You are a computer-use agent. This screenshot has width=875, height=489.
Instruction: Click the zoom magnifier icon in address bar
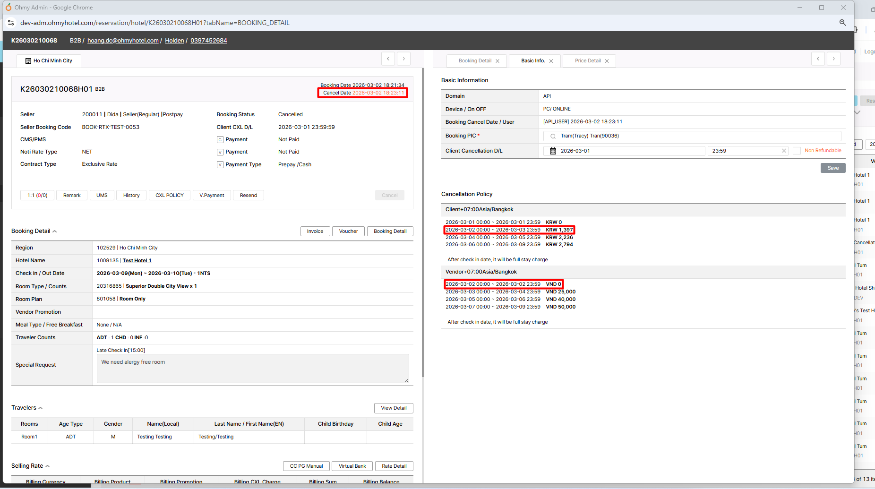842,23
